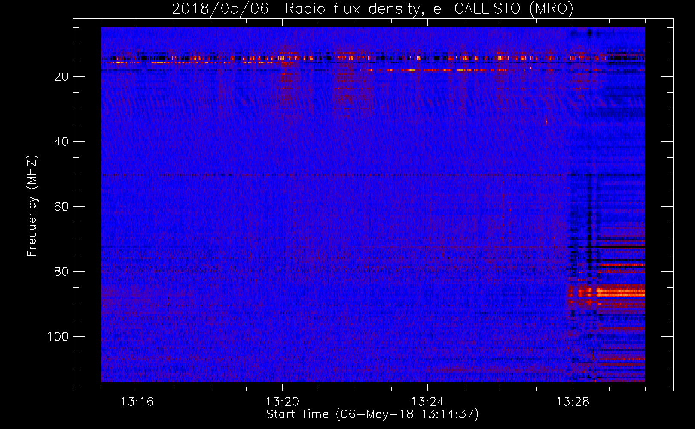Click the "Frequency (MHZ)" axis label

pyautogui.click(x=32, y=206)
